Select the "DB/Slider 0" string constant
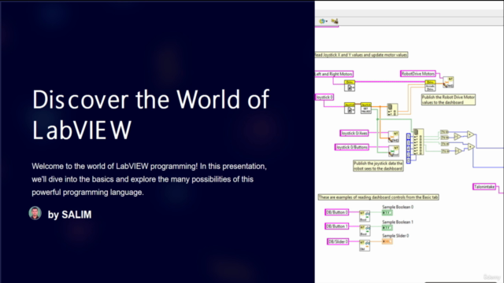 (338, 241)
